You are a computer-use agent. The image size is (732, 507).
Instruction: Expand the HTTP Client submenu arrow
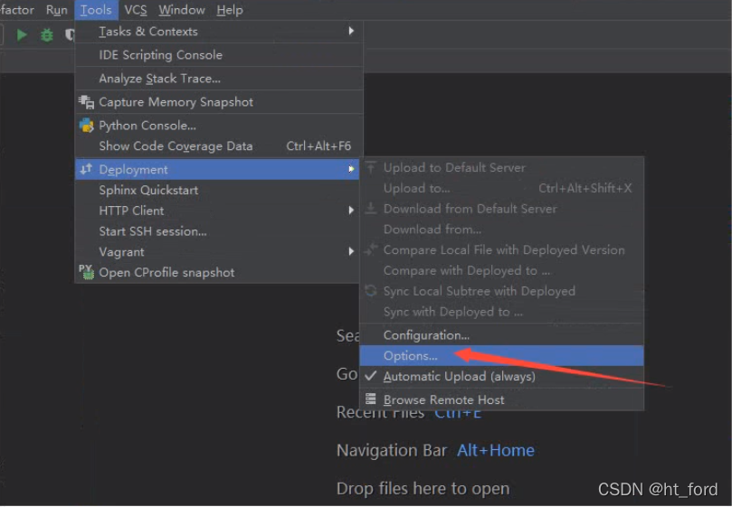pyautogui.click(x=351, y=211)
